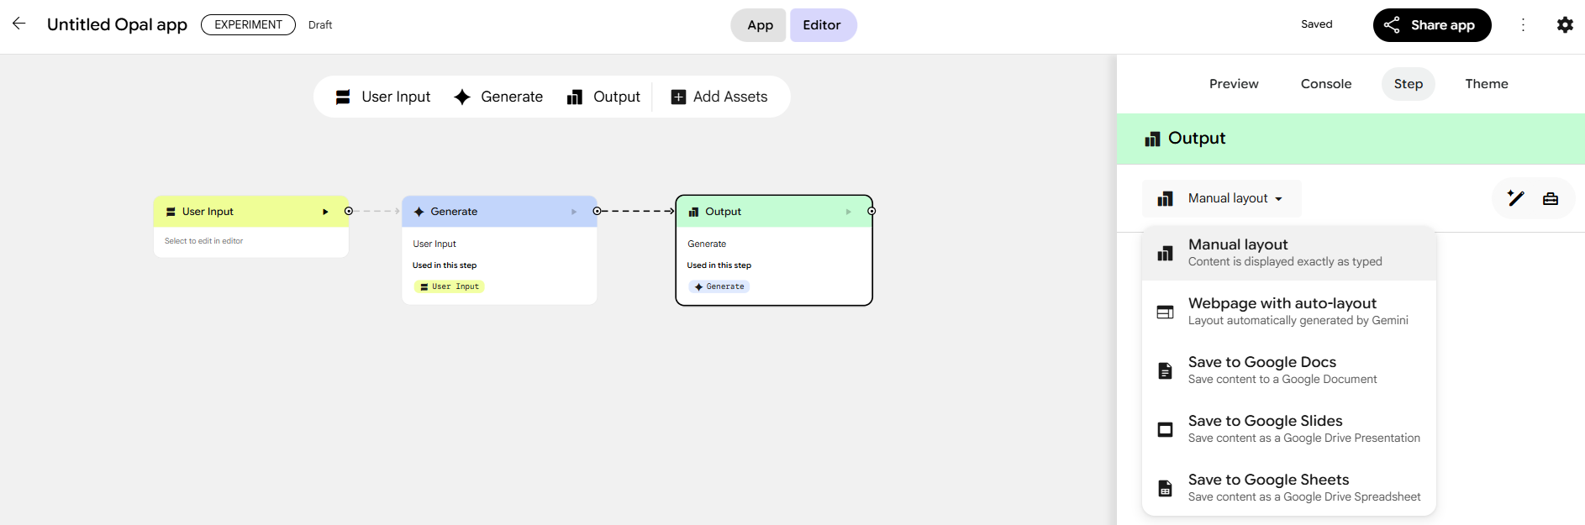Image resolution: width=1585 pixels, height=525 pixels.
Task: Run the User Input node play arrow
Action: point(325,212)
